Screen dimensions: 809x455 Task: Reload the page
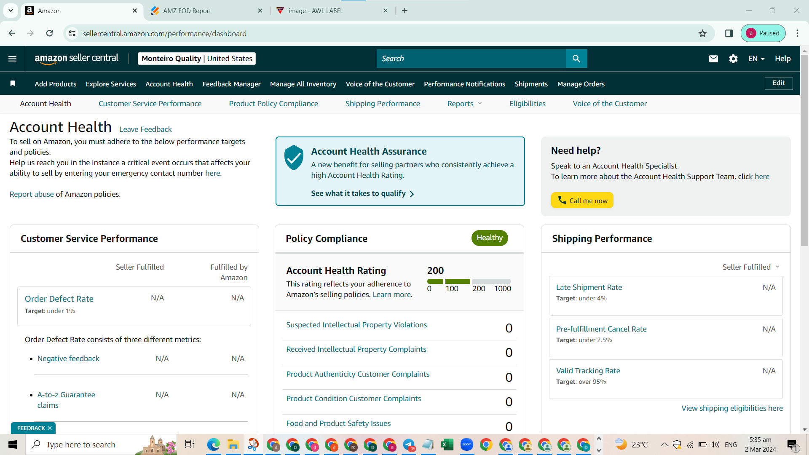point(50,33)
